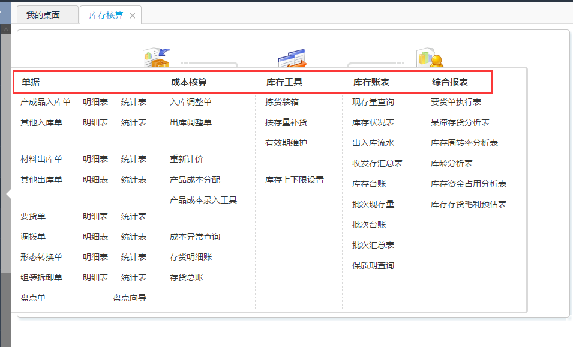Open 明细表 for 其他入库单

pos(95,122)
